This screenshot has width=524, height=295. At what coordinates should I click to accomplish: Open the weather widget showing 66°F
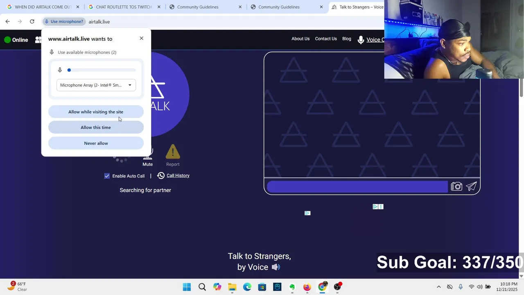coord(16,287)
